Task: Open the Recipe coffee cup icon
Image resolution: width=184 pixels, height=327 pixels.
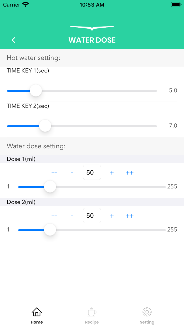Action: click(x=92, y=312)
